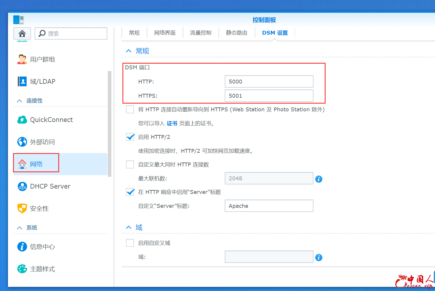Collapse the 常规 section
Viewport: 435px width, 291px height.
(129, 51)
